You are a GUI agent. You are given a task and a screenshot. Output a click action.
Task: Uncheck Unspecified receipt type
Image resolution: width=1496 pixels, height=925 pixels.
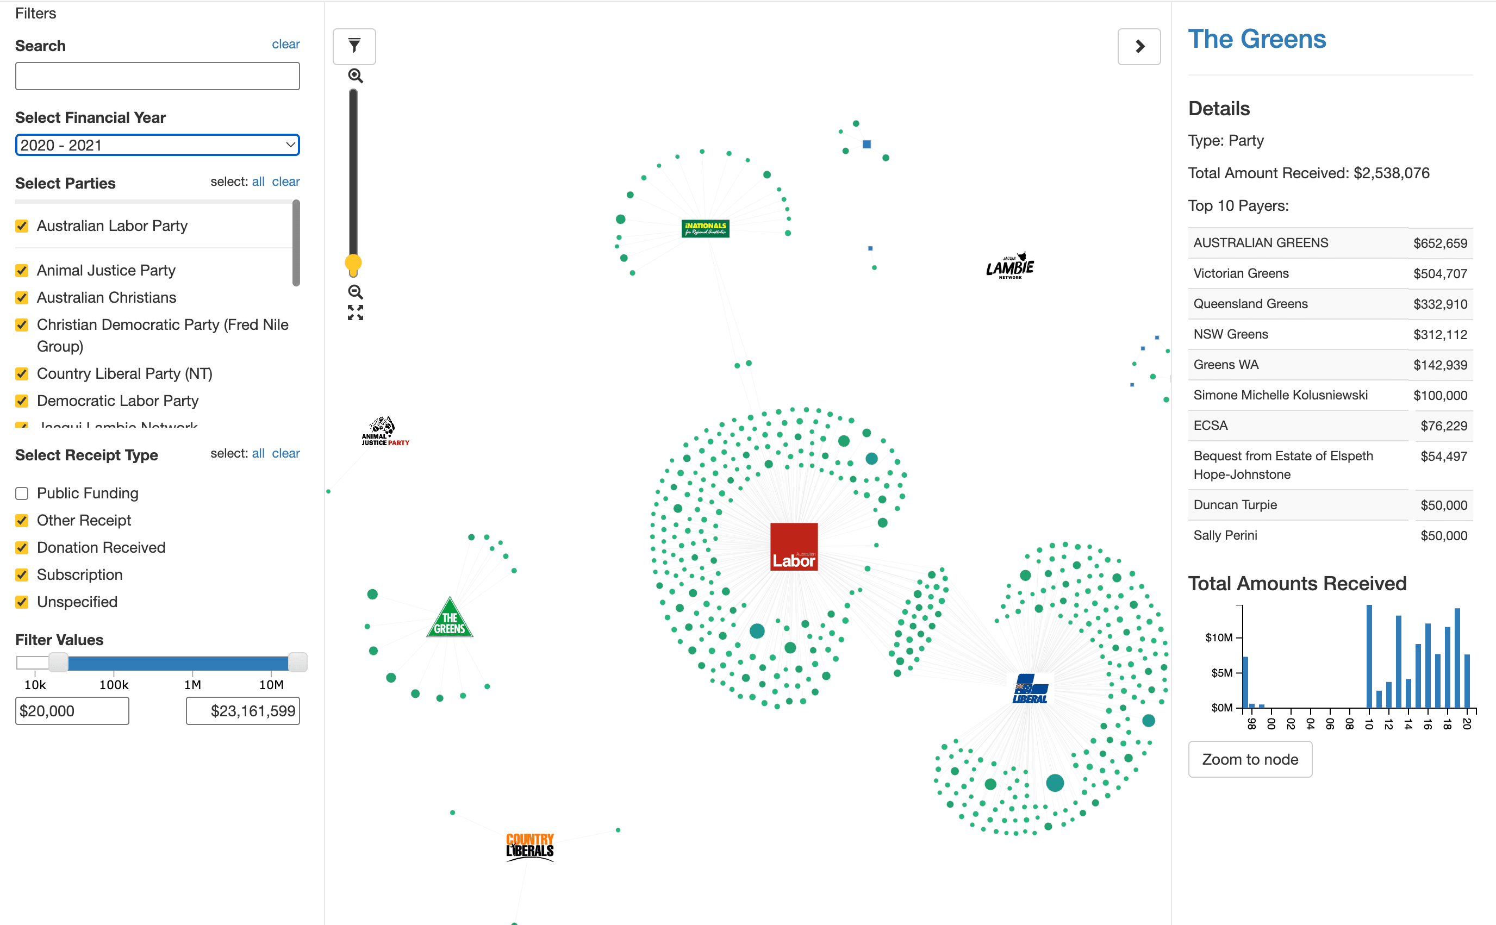pyautogui.click(x=22, y=602)
